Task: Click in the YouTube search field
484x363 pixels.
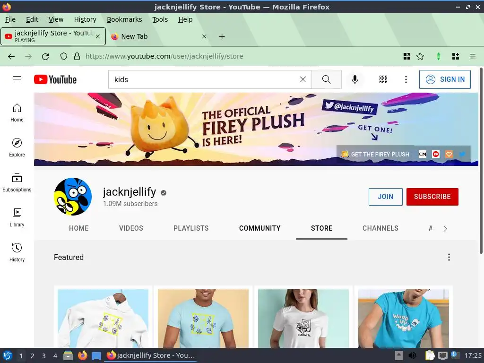Action: [204, 79]
